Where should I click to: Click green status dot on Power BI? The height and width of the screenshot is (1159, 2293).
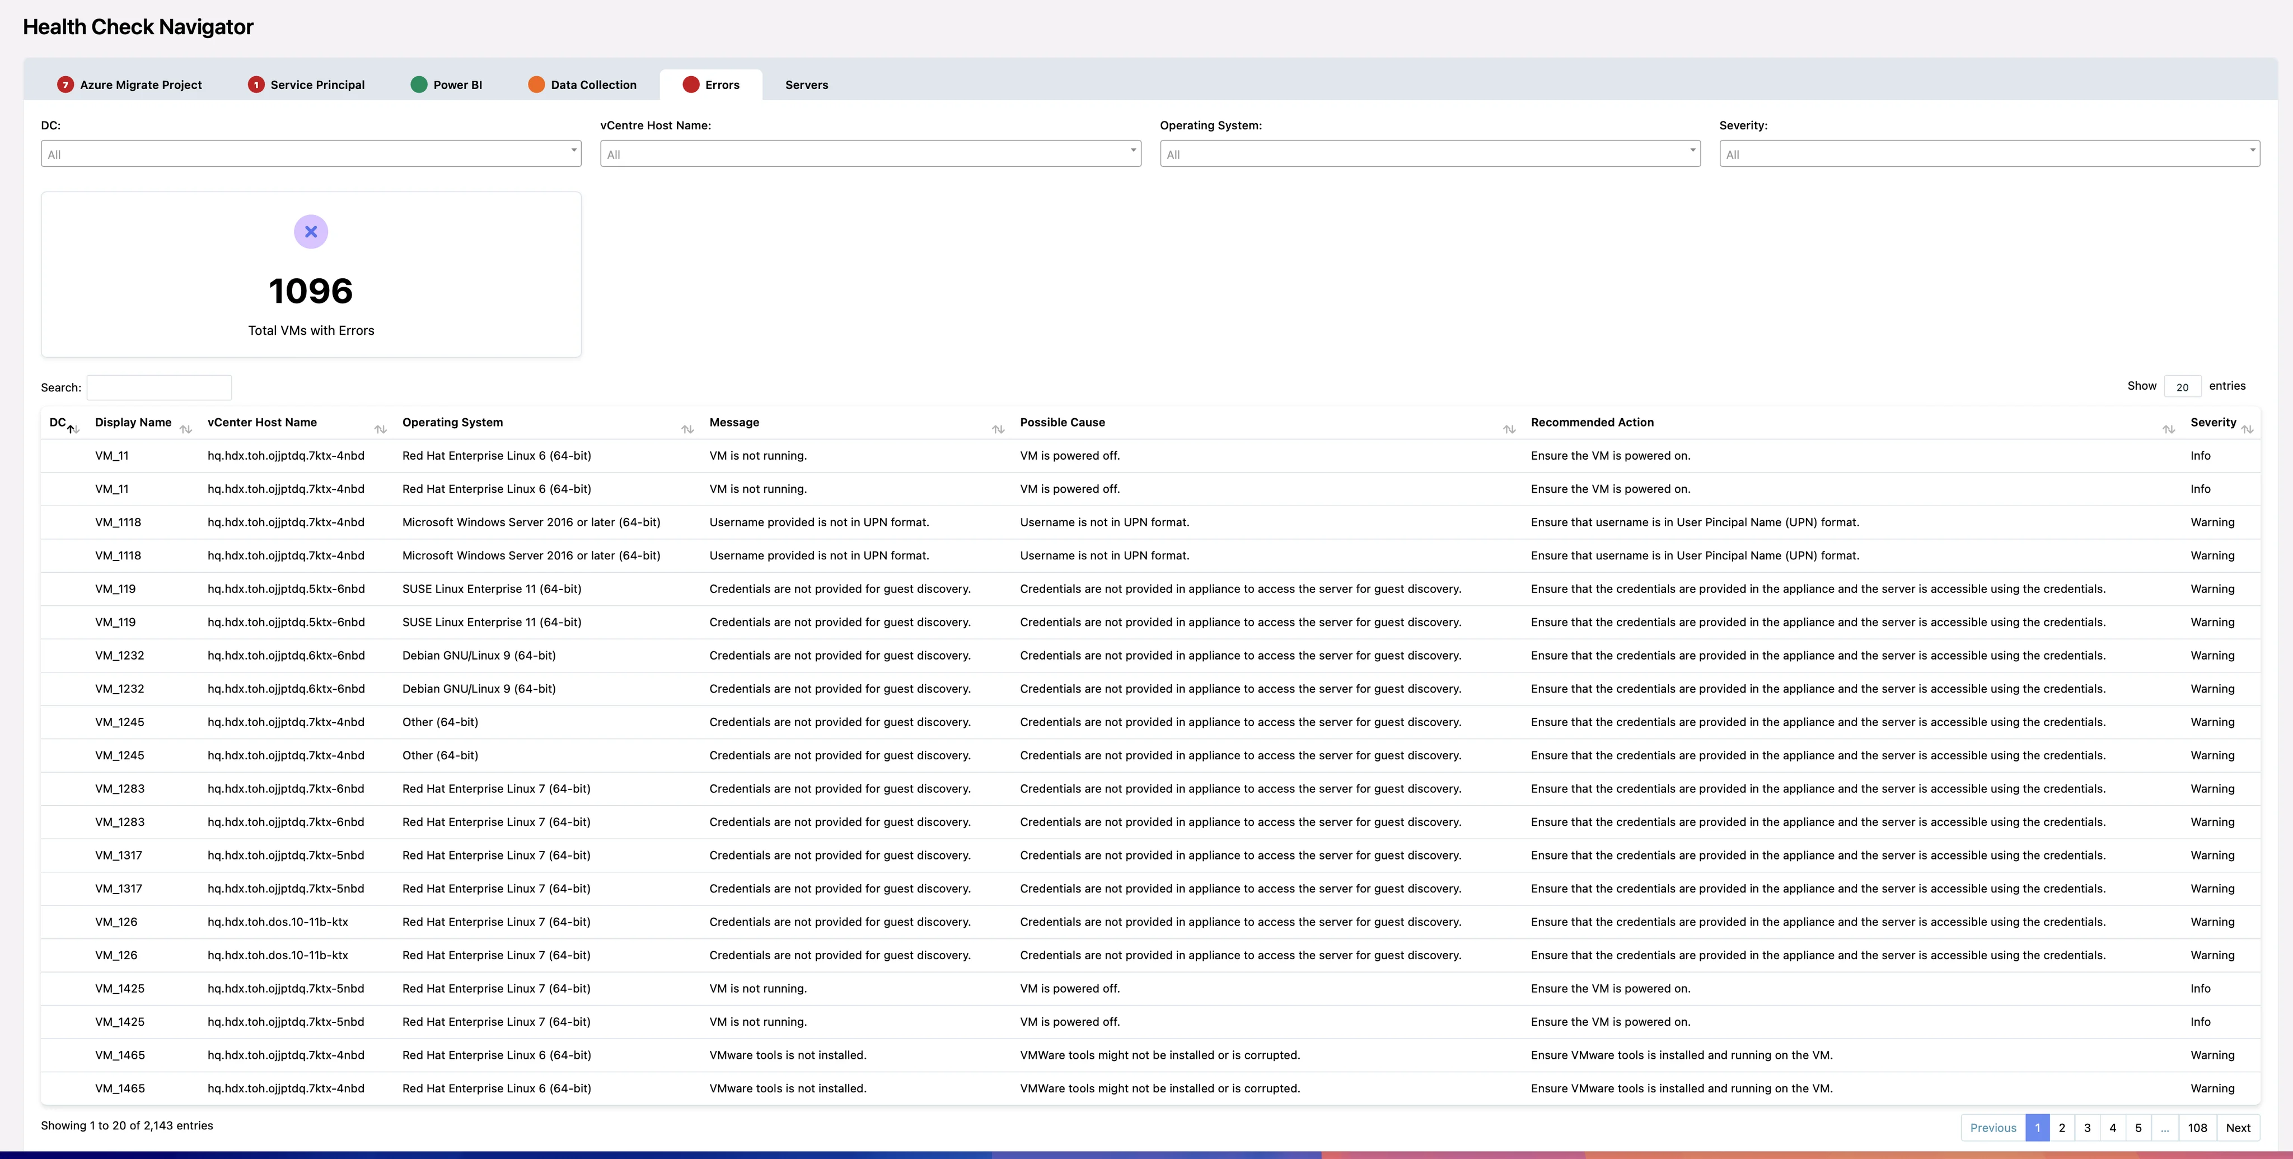[418, 85]
